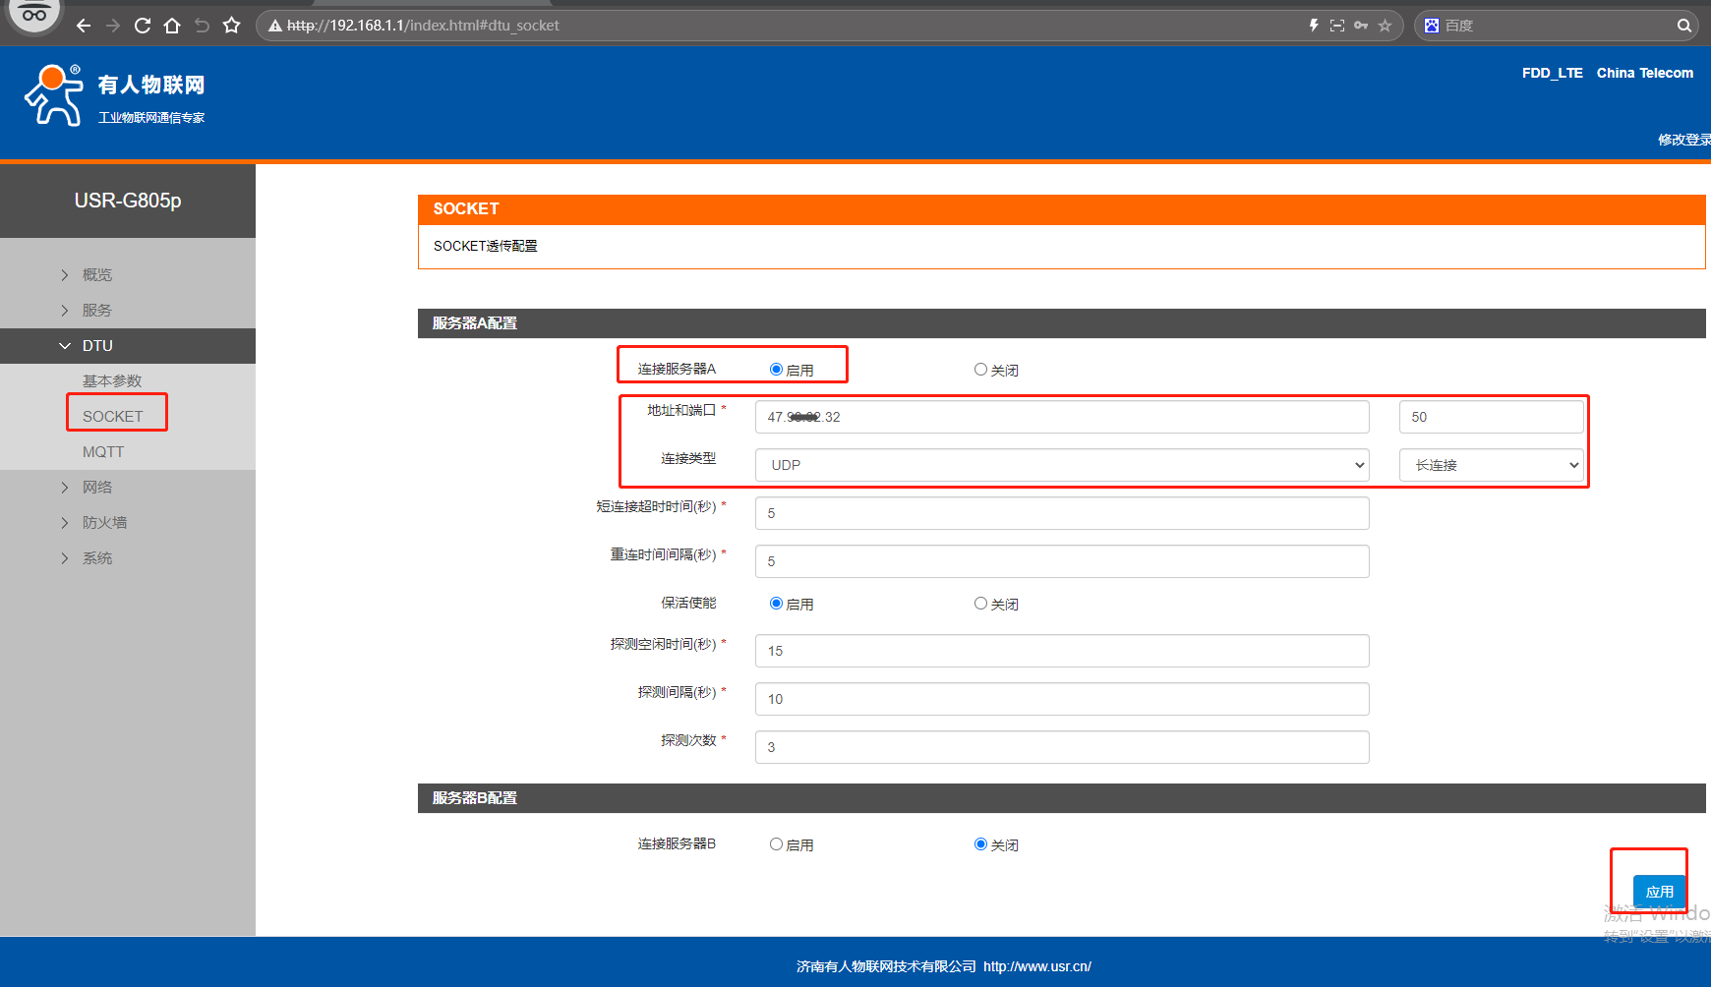The height and width of the screenshot is (987, 1711).
Task: Open the www.usr.cn footer link
Action: click(1037, 966)
